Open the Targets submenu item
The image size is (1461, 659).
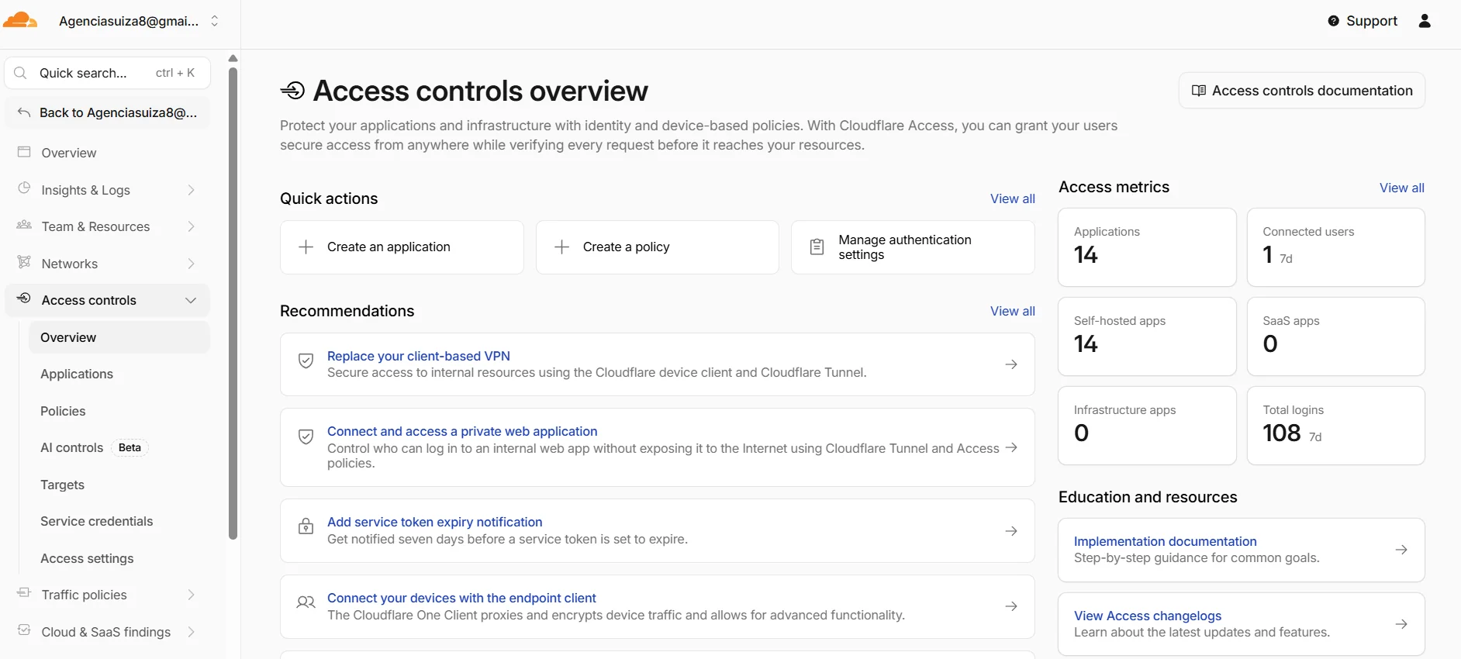(62, 485)
